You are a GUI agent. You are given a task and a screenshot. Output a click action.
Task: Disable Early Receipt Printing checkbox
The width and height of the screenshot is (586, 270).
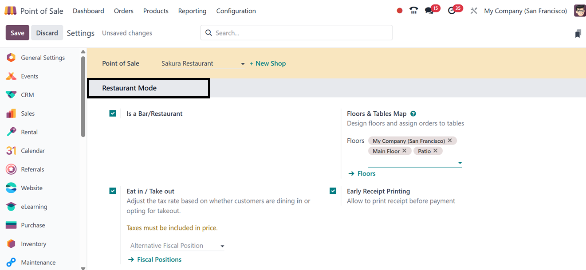(333, 191)
